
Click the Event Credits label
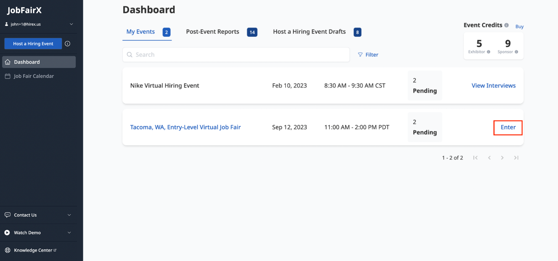483,25
